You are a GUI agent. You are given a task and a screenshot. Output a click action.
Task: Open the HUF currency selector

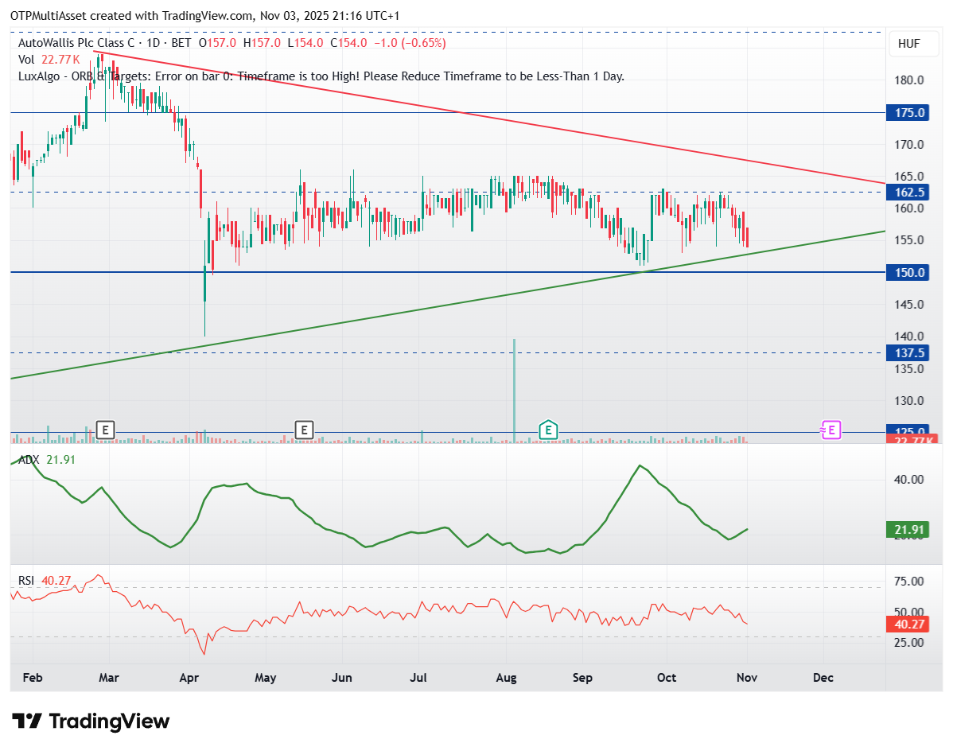pyautogui.click(x=908, y=44)
